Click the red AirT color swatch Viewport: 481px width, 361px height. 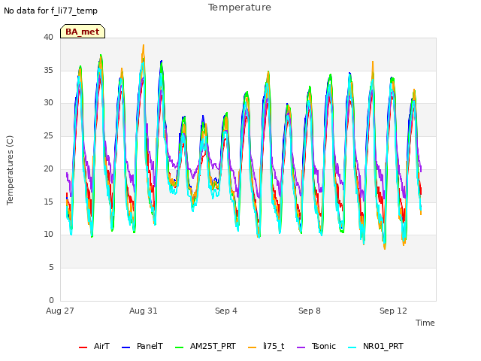click(x=83, y=347)
